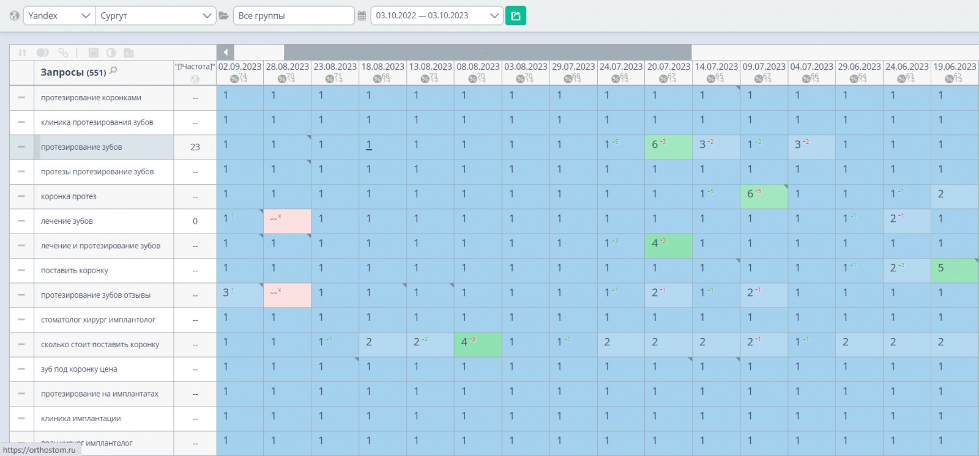The width and height of the screenshot is (979, 456).
Task: Click the globe icon under [!Частота] header
Action: click(195, 79)
